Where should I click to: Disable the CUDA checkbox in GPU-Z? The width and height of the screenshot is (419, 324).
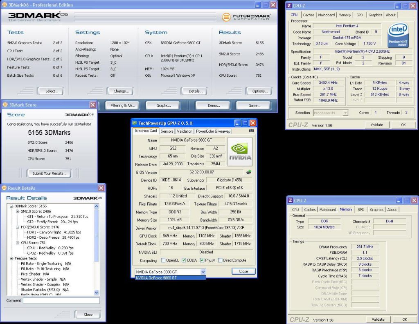click(x=184, y=260)
